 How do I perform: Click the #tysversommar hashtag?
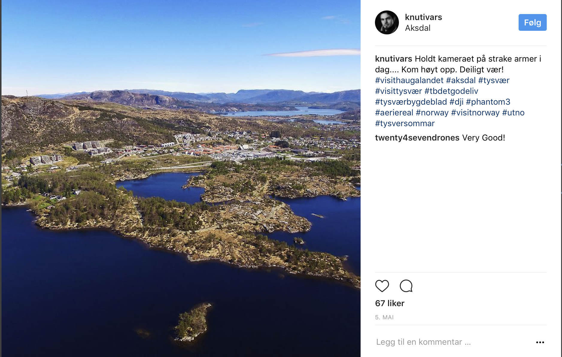(x=405, y=123)
